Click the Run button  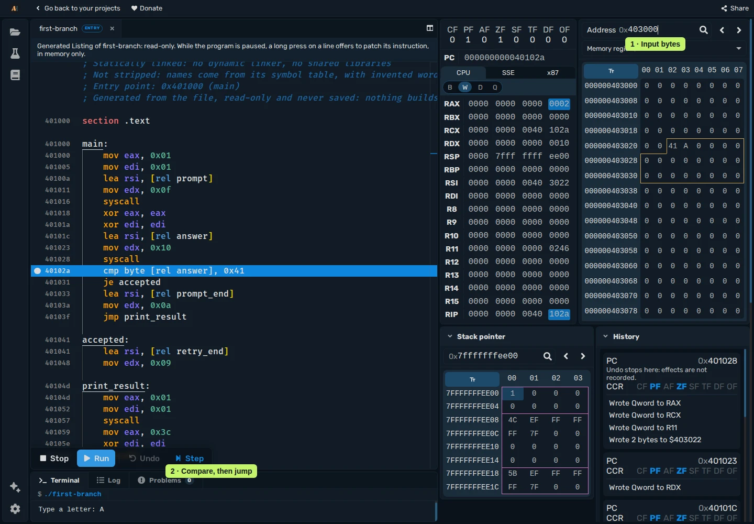click(x=96, y=458)
